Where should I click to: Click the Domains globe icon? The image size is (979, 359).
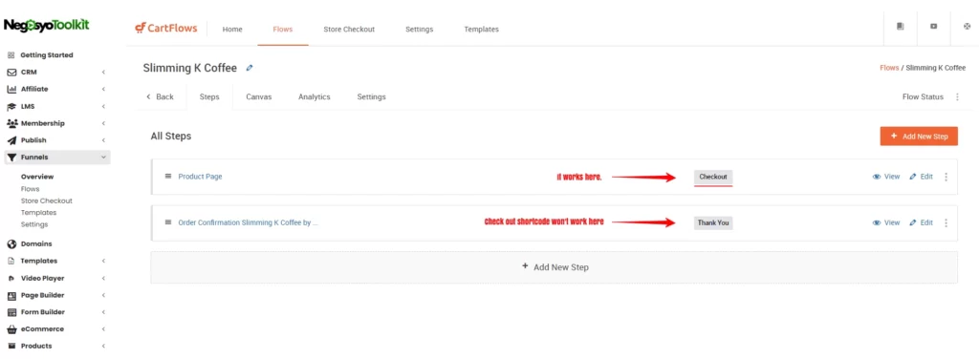tap(11, 244)
